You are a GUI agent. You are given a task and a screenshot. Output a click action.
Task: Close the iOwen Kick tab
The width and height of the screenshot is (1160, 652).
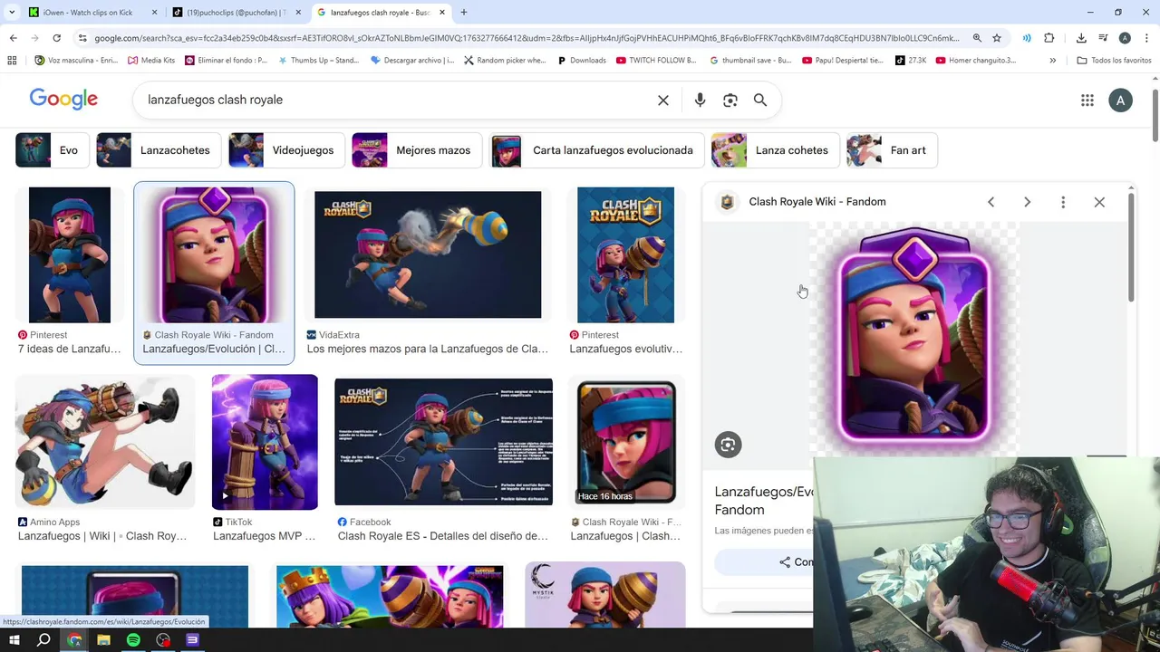[x=155, y=13]
